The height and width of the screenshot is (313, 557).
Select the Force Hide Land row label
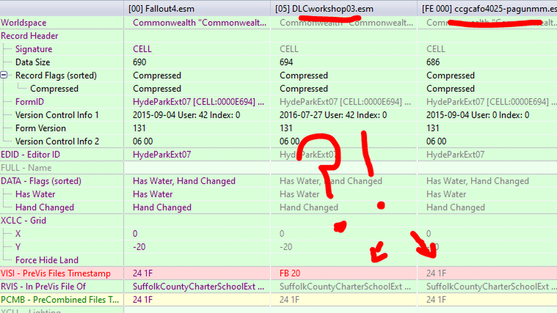(47, 260)
